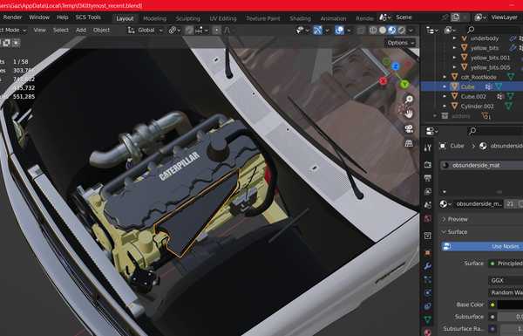Toggle the camera view icon

pos(409,128)
